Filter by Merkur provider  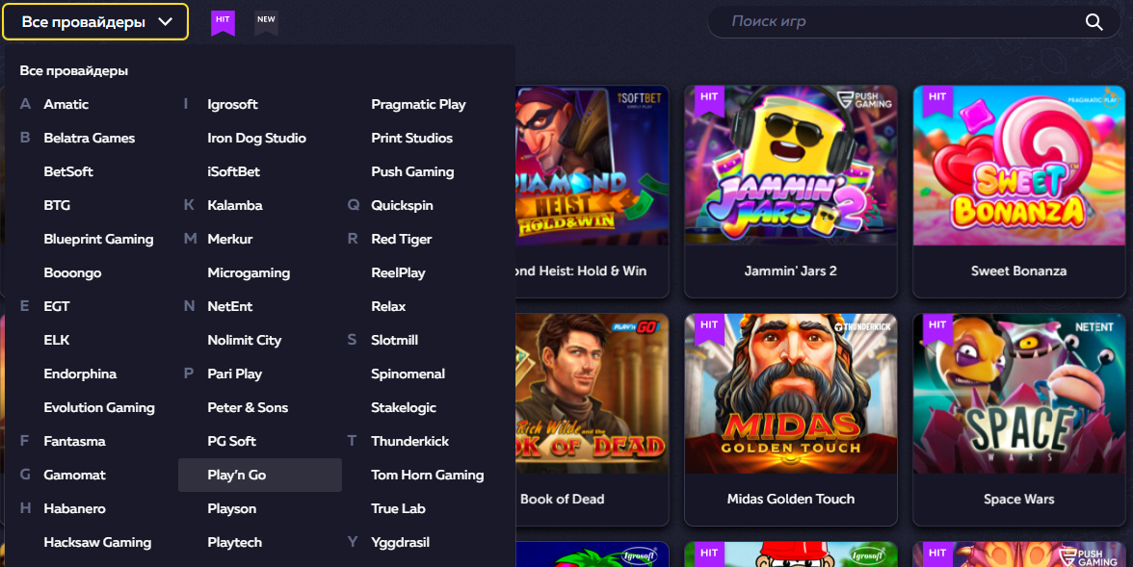[x=229, y=239]
